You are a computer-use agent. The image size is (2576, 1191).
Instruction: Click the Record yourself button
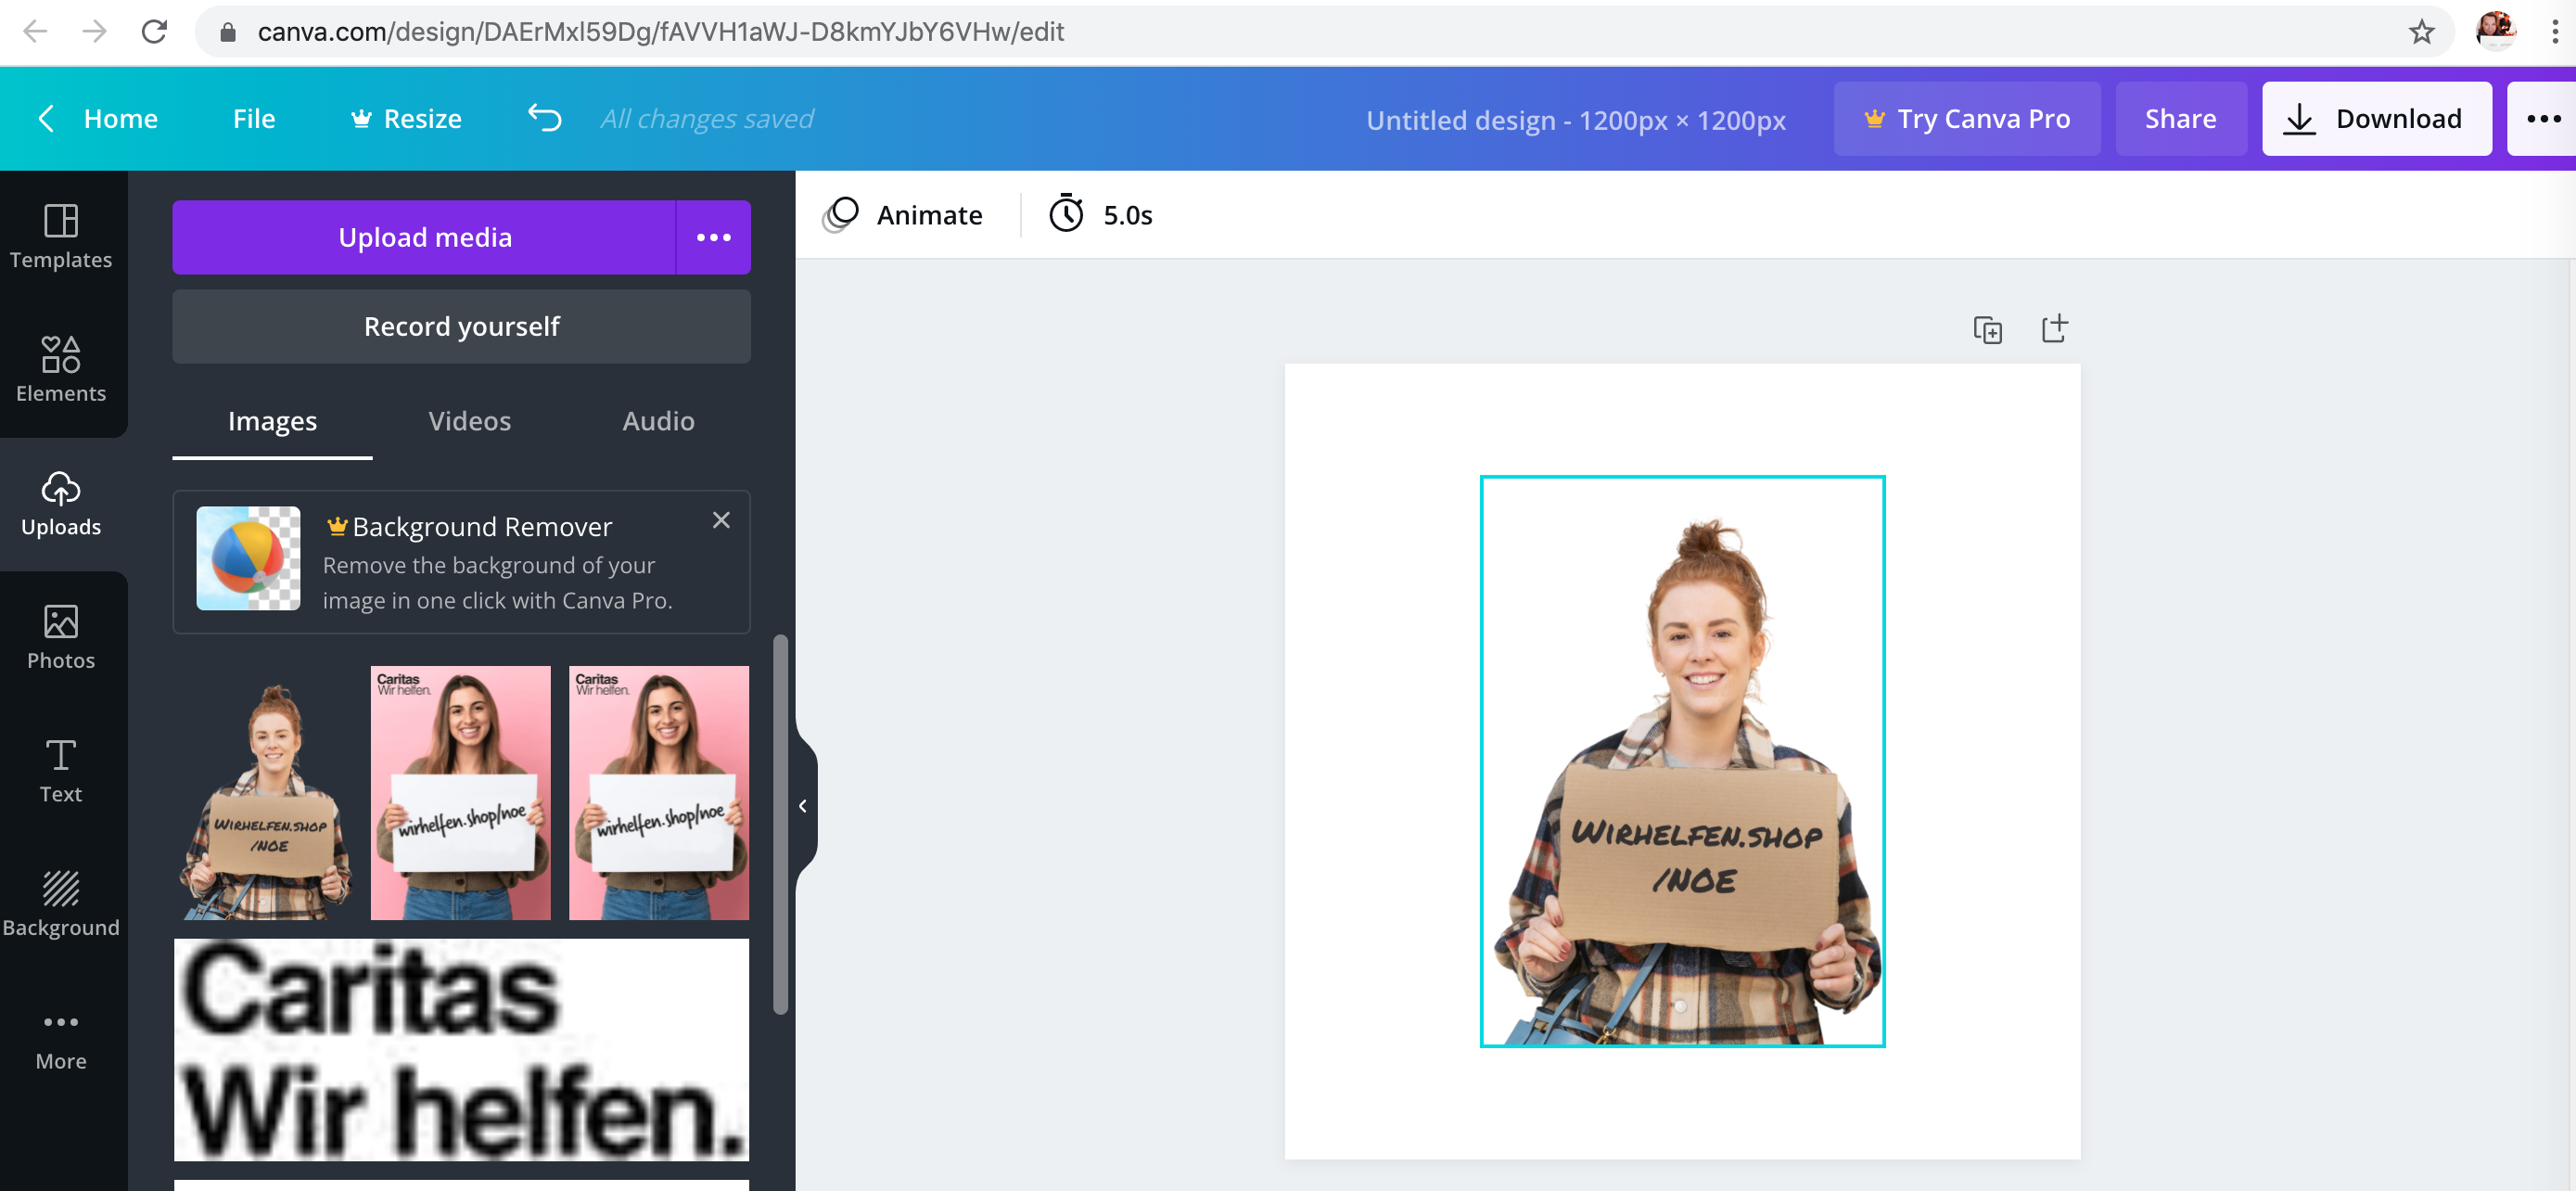pyautogui.click(x=461, y=326)
